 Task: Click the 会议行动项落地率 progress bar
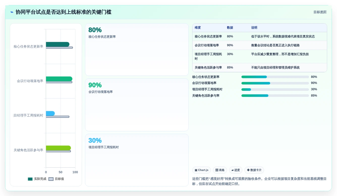[x=275, y=83]
